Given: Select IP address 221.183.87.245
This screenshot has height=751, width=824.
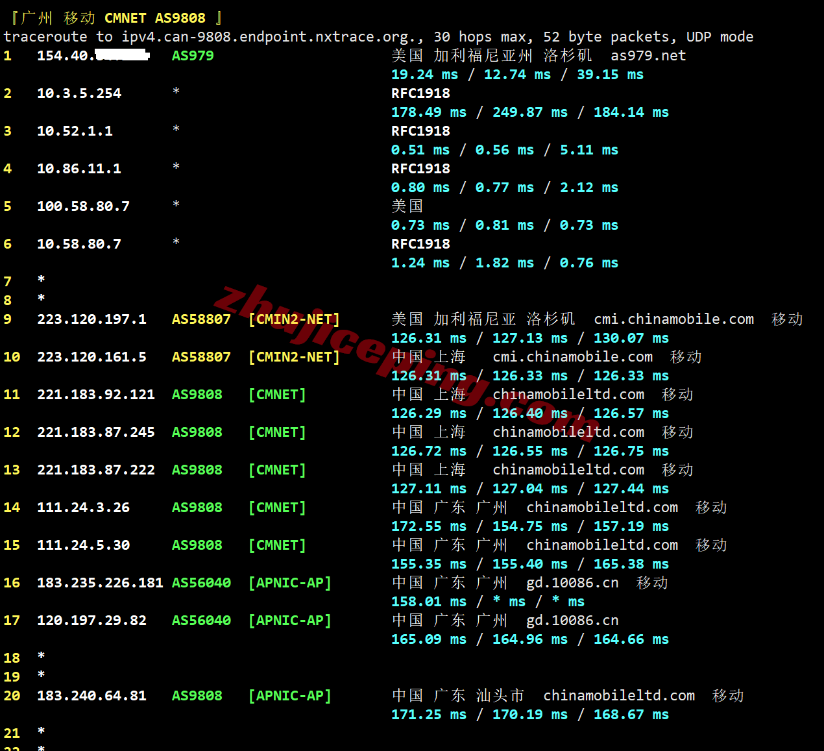Looking at the screenshot, I should [x=96, y=432].
